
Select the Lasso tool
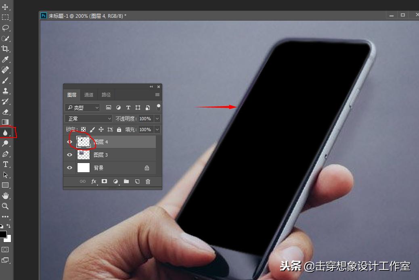pyautogui.click(x=6, y=28)
